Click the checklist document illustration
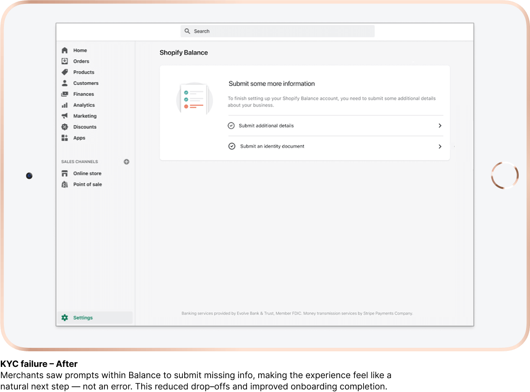The width and height of the screenshot is (530, 392). (194, 99)
